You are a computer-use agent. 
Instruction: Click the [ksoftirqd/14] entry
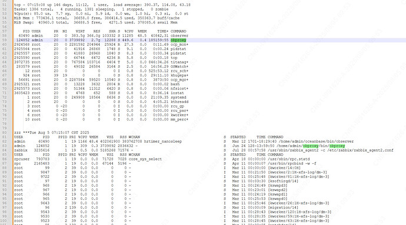[x=283, y=181]
